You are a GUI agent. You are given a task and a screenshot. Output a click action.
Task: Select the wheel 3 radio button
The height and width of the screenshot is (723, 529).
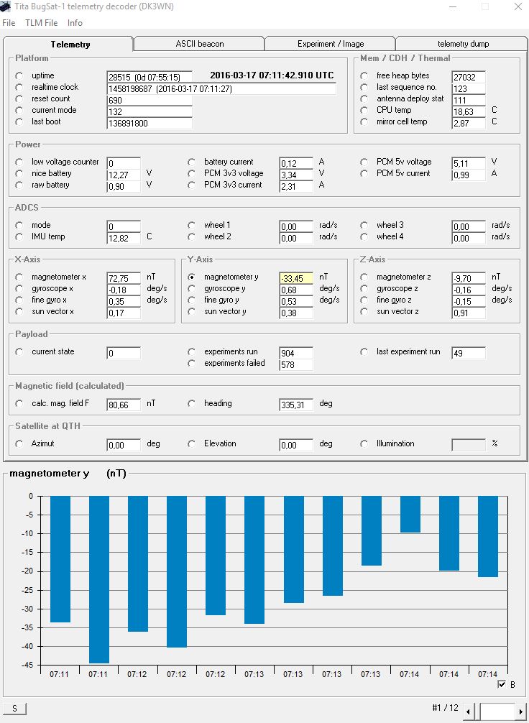(x=364, y=225)
